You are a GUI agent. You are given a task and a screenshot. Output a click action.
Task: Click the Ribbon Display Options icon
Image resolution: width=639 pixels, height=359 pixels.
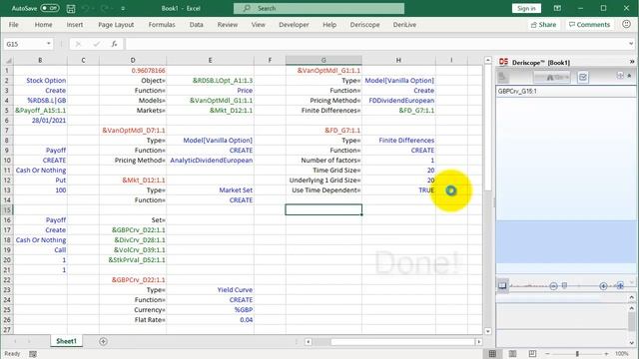(x=557, y=8)
